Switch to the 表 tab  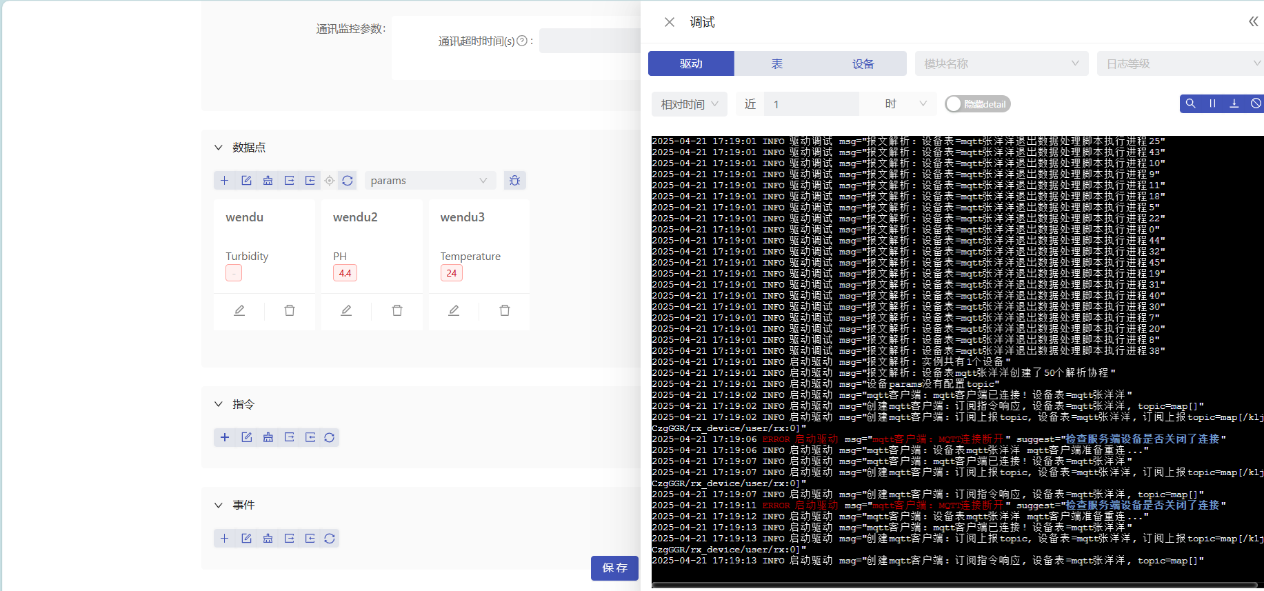776,63
